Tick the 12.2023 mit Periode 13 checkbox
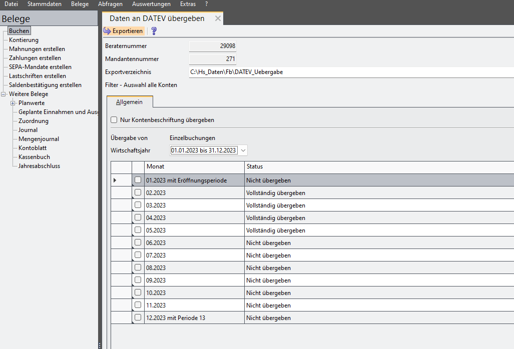 point(138,317)
